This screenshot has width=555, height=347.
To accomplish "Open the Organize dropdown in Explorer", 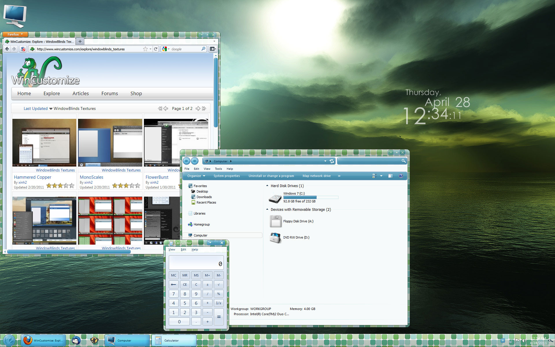I will pos(196,176).
